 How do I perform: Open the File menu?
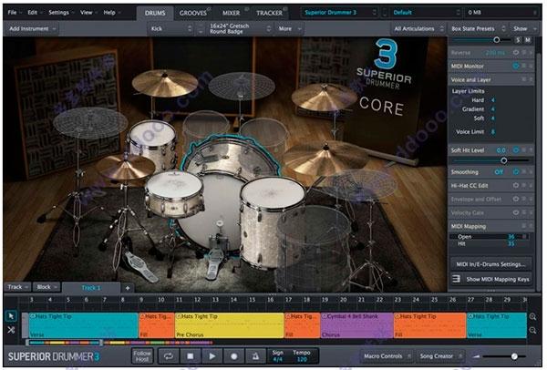(14, 13)
